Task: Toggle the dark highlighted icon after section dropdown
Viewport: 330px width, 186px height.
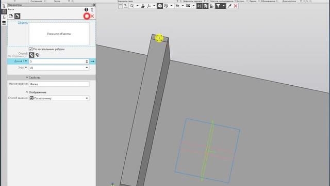Action: 199,6
